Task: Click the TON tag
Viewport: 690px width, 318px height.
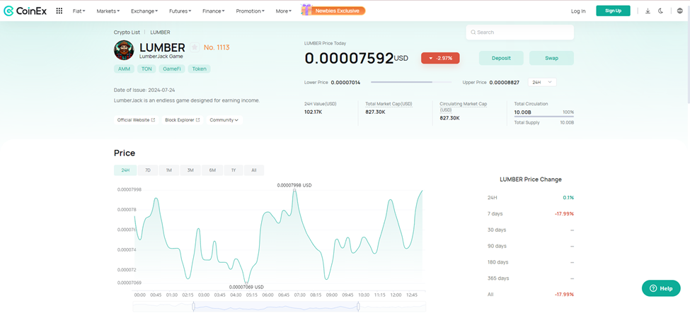Action: tap(146, 69)
